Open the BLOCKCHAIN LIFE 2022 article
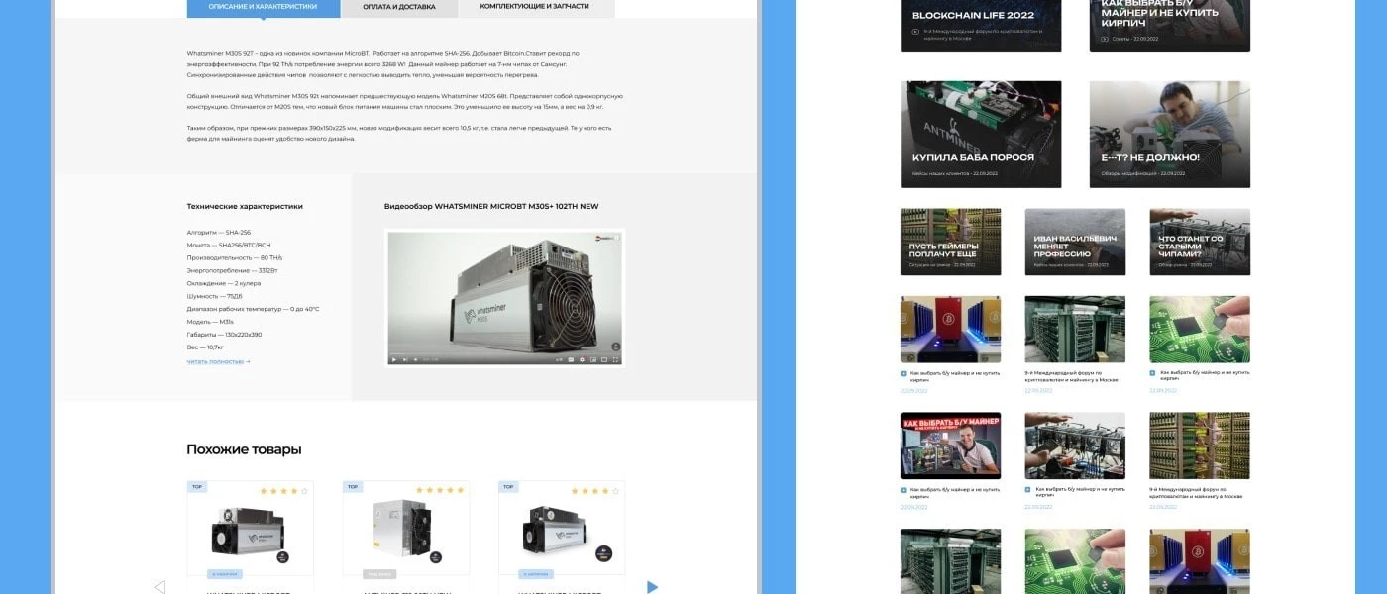The width and height of the screenshot is (1387, 594). pos(981,27)
